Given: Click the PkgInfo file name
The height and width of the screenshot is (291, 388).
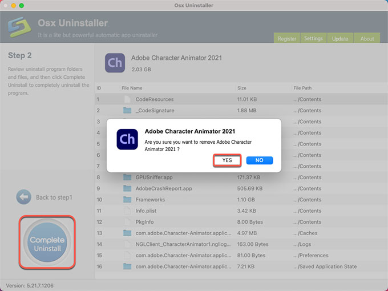Looking at the screenshot, I should pos(144,222).
